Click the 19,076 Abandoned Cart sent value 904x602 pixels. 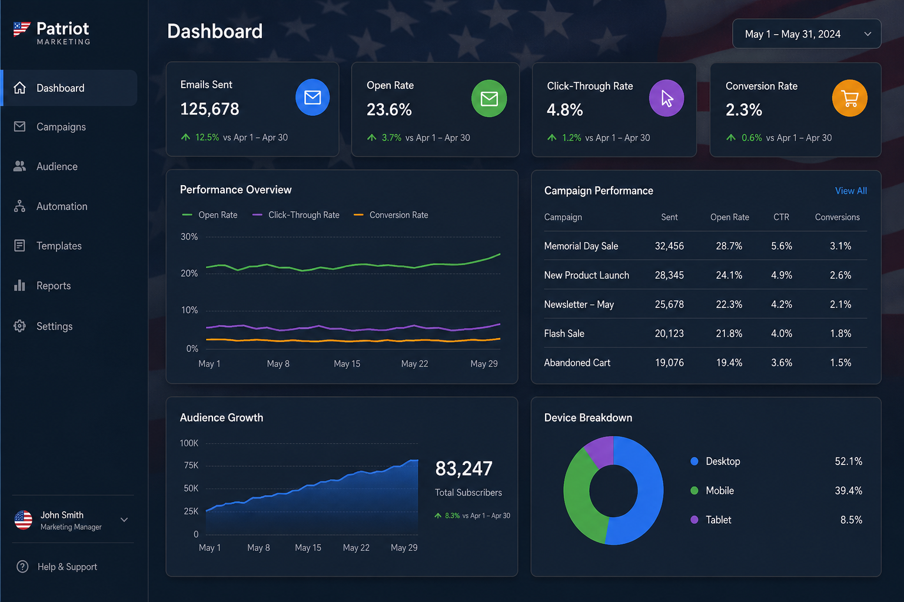[669, 363]
